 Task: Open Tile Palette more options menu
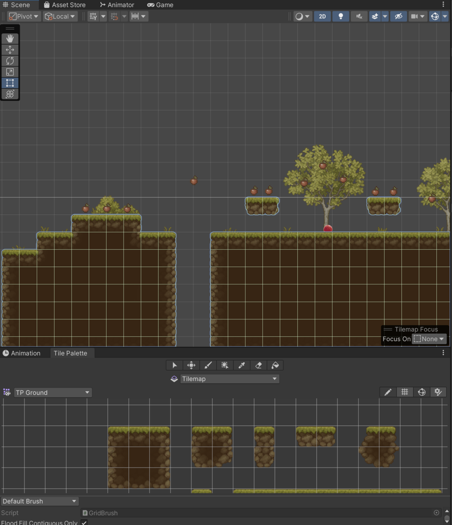(x=443, y=353)
